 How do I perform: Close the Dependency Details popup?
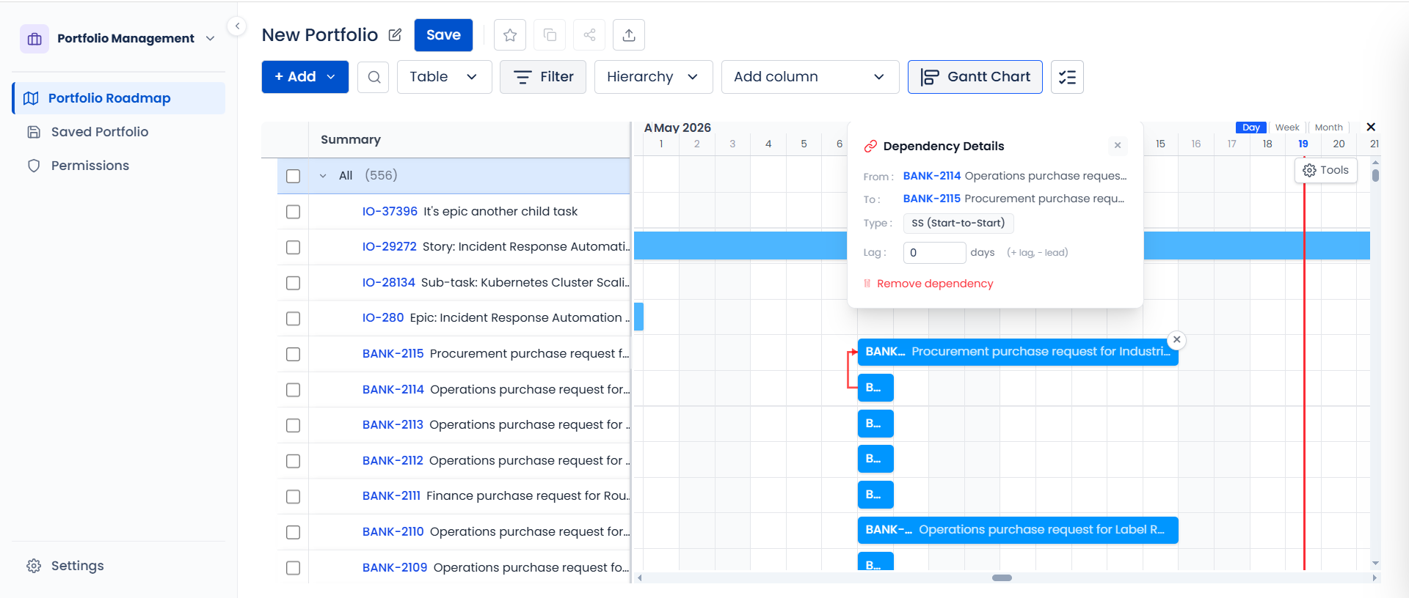click(x=1118, y=145)
